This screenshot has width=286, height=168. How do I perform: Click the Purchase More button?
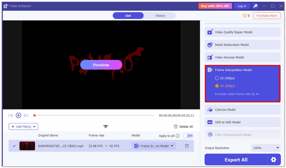click(267, 16)
